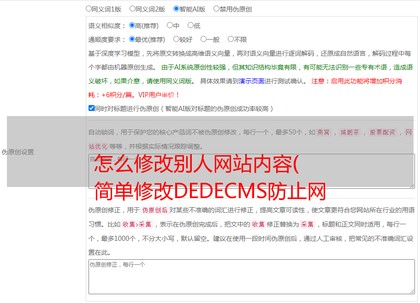This screenshot has height=303, width=420.
Task: Click the 伪原创修正 textarea resize grip
Action: pyautogui.click(x=412, y=292)
